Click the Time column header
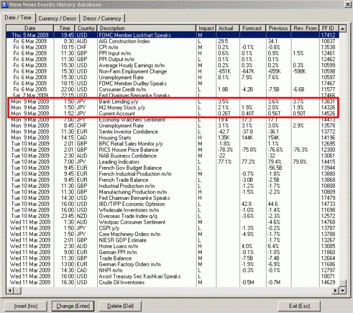The image size is (353, 313). pos(64,28)
